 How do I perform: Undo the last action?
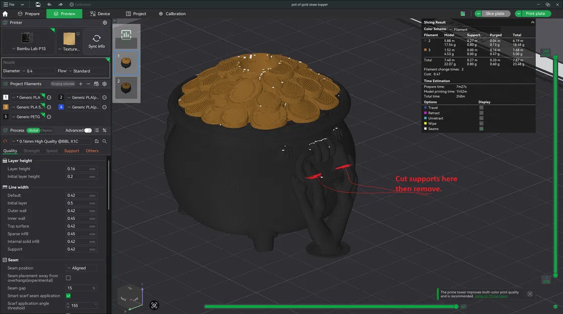point(49,5)
